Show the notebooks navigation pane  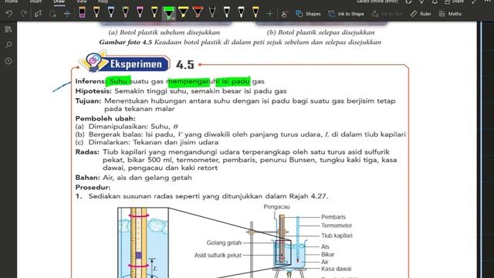click(8, 29)
